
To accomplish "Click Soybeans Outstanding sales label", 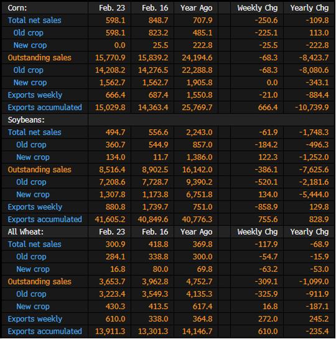I will click(39, 169).
